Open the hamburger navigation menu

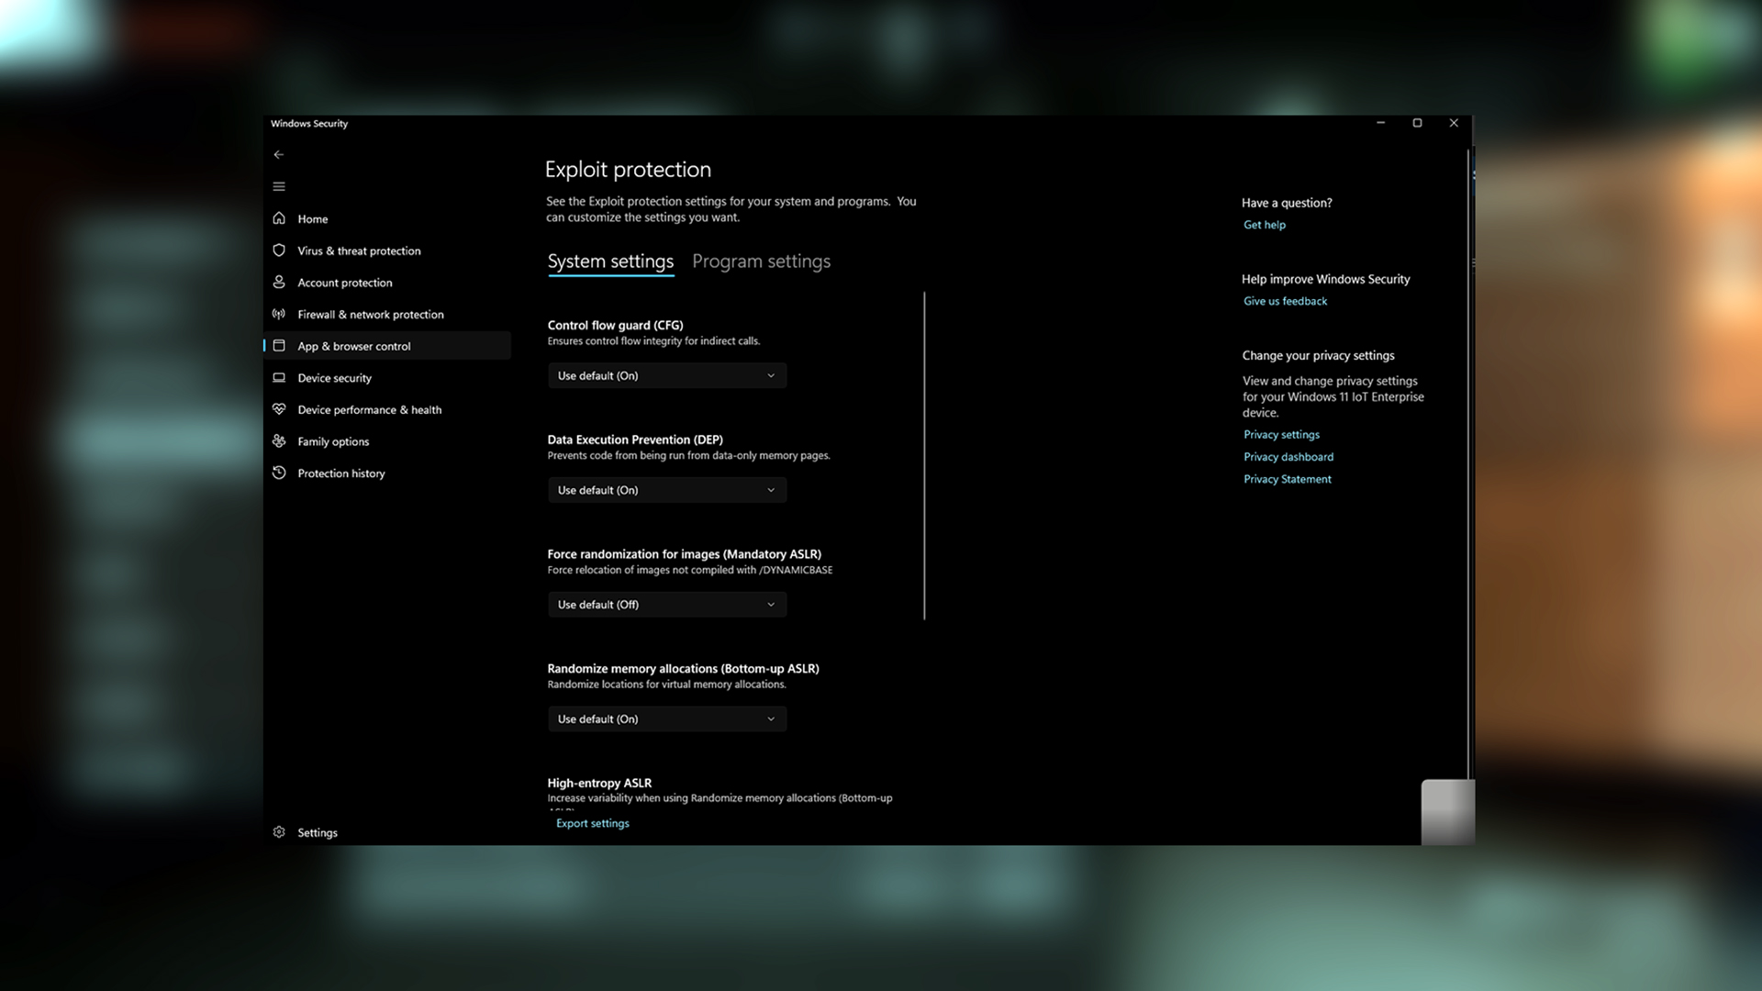(279, 186)
